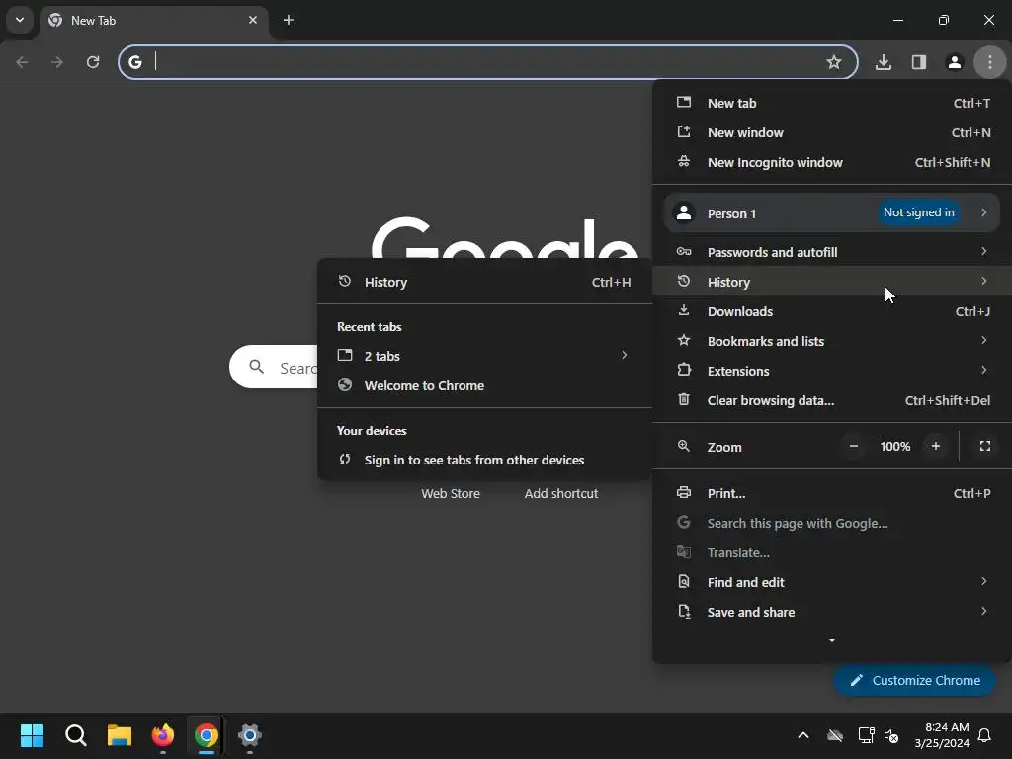Expand the History submenu chevron

(983, 281)
